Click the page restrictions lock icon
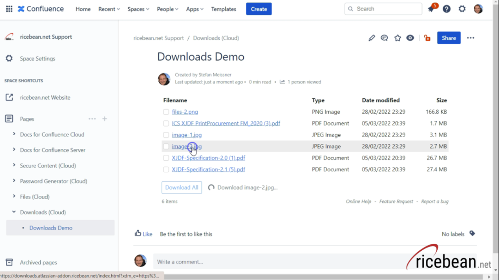 click(427, 38)
